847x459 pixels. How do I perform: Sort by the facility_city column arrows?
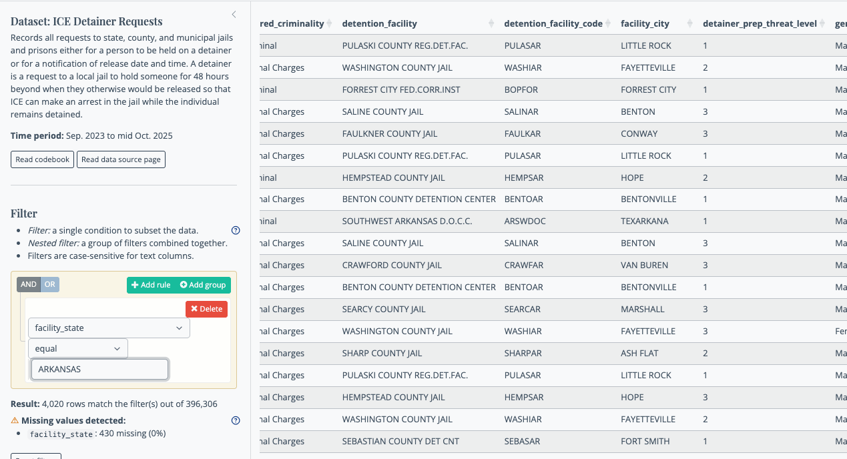(x=690, y=23)
